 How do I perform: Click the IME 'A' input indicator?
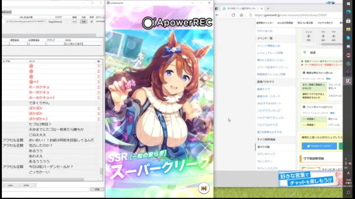(348, 173)
